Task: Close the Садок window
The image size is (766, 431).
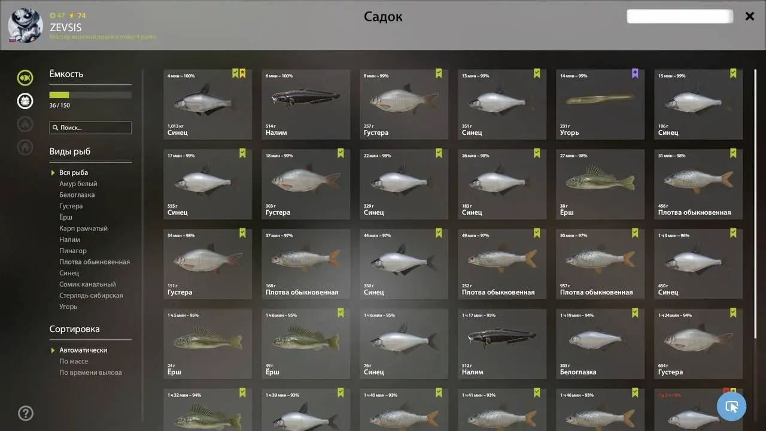Action: (x=750, y=17)
